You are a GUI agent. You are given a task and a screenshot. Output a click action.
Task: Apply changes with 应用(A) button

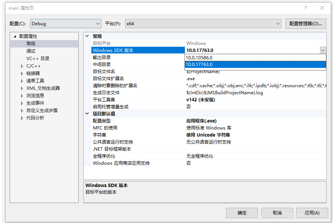[x=312, y=213]
